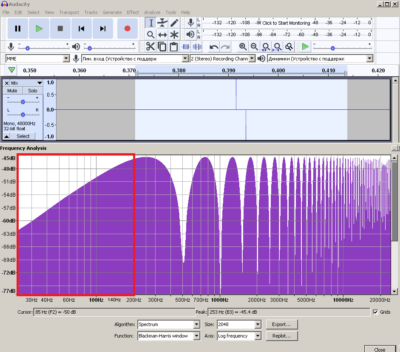The width and height of the screenshot is (400, 352).
Task: Choose the Zoom magnifier tool
Action: tap(150, 35)
